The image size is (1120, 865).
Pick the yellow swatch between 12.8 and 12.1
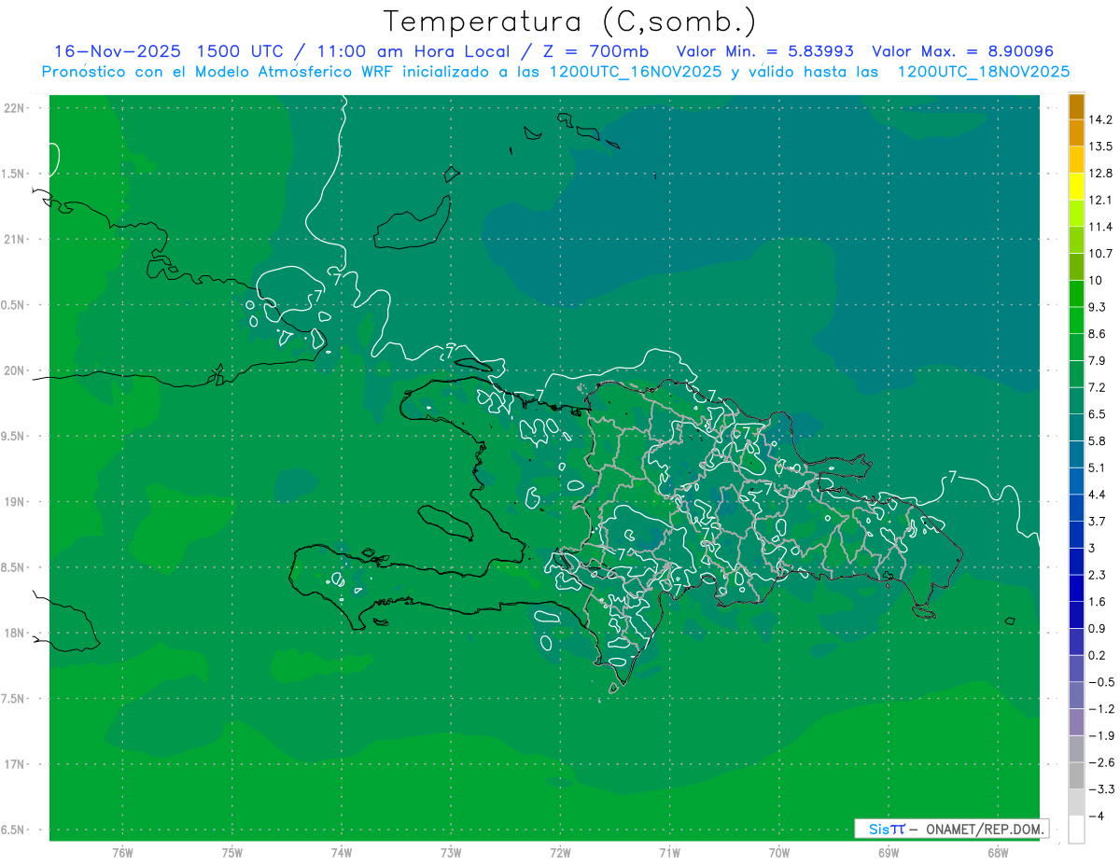click(x=1076, y=187)
